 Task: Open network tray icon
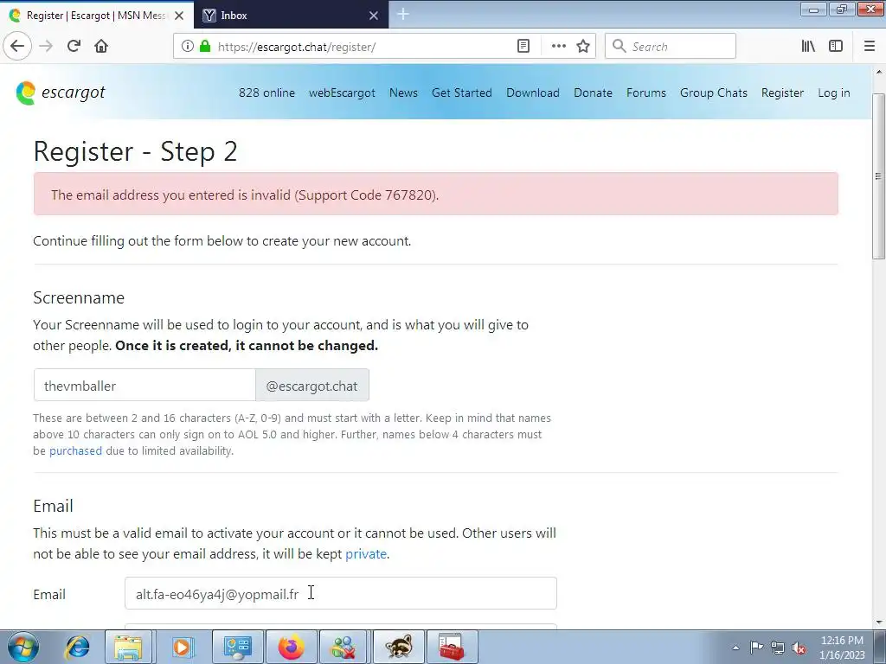(778, 648)
